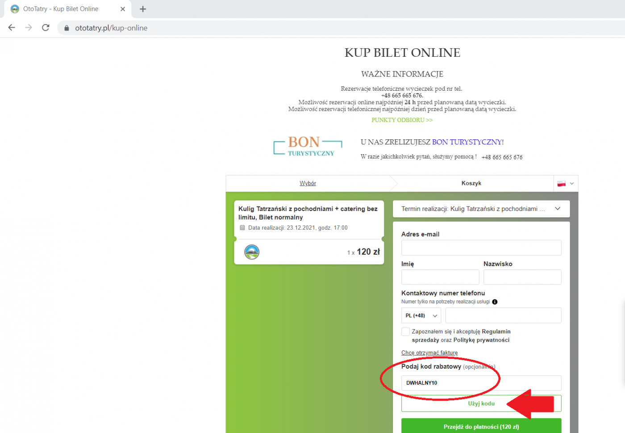Accept the Regulamin sprzedaży checkbox
625x433 pixels.
click(405, 332)
